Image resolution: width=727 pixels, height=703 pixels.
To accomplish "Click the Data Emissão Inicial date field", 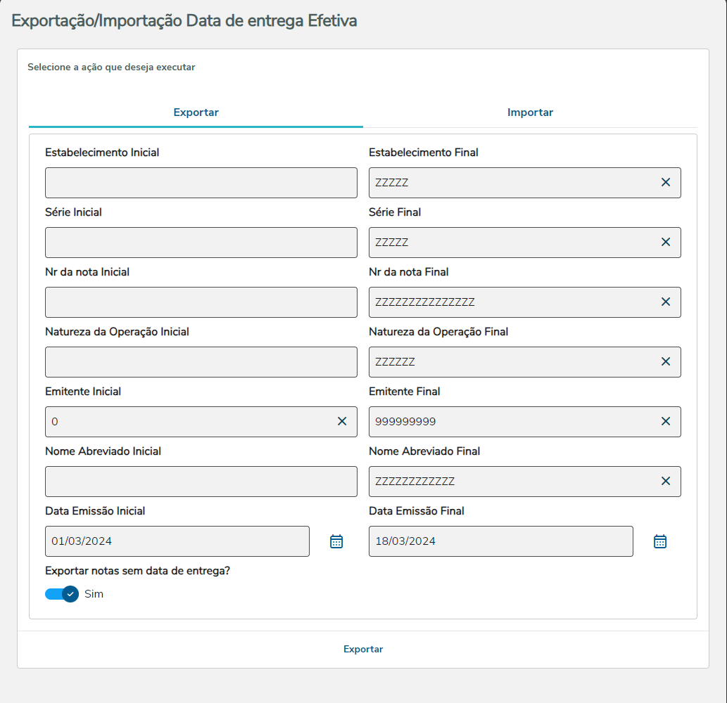I will [177, 541].
